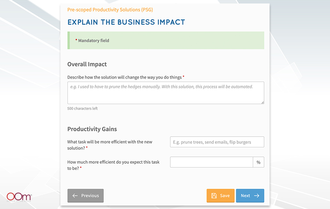This screenshot has height=209, width=330.
Task: Click the right arrow icon on Next
Action: point(257,195)
